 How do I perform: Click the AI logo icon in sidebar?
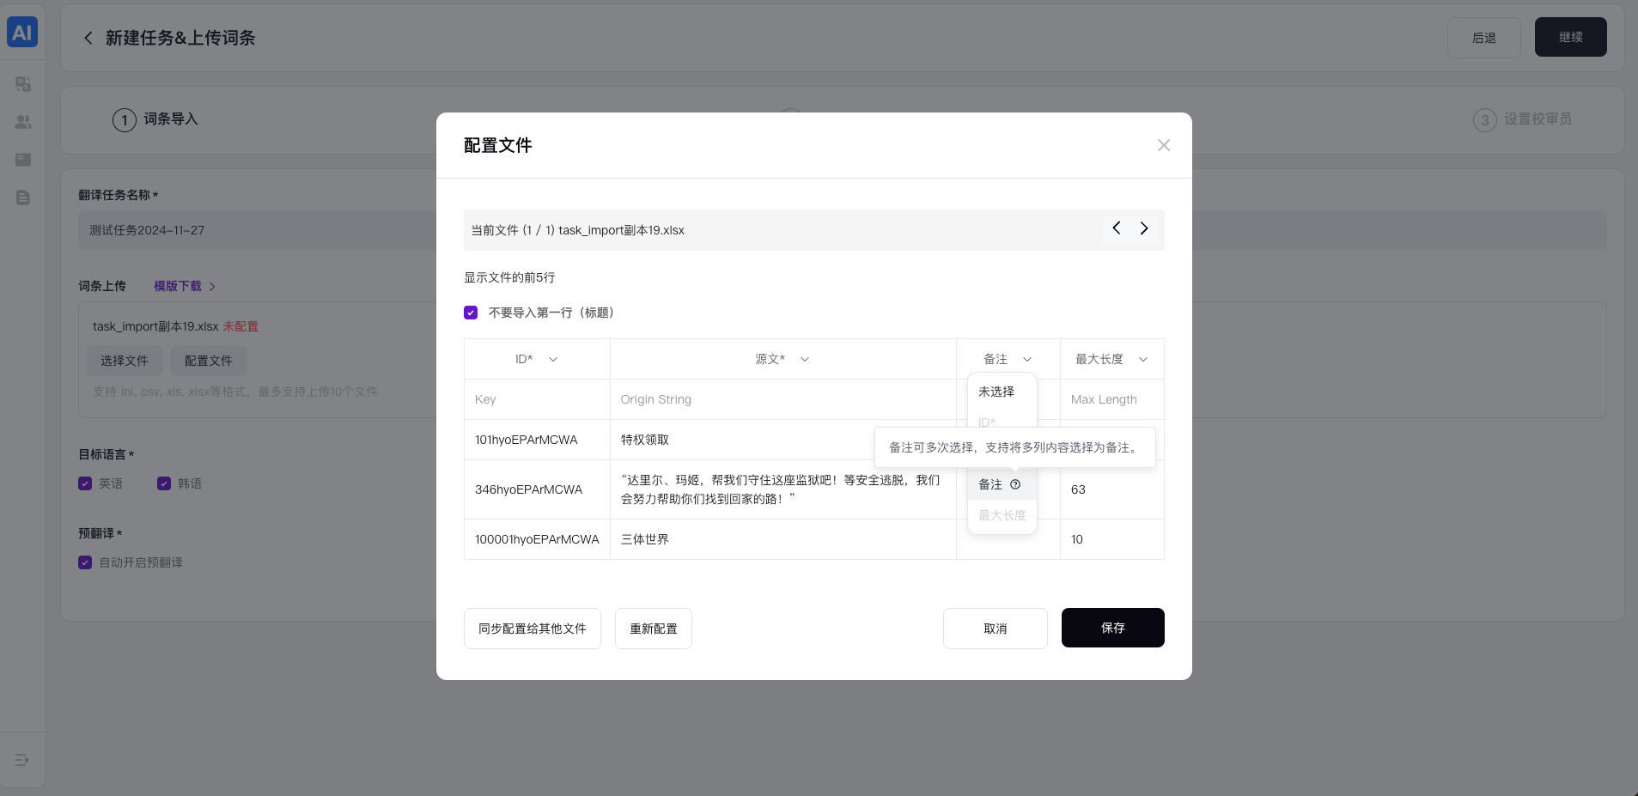coord(22,33)
